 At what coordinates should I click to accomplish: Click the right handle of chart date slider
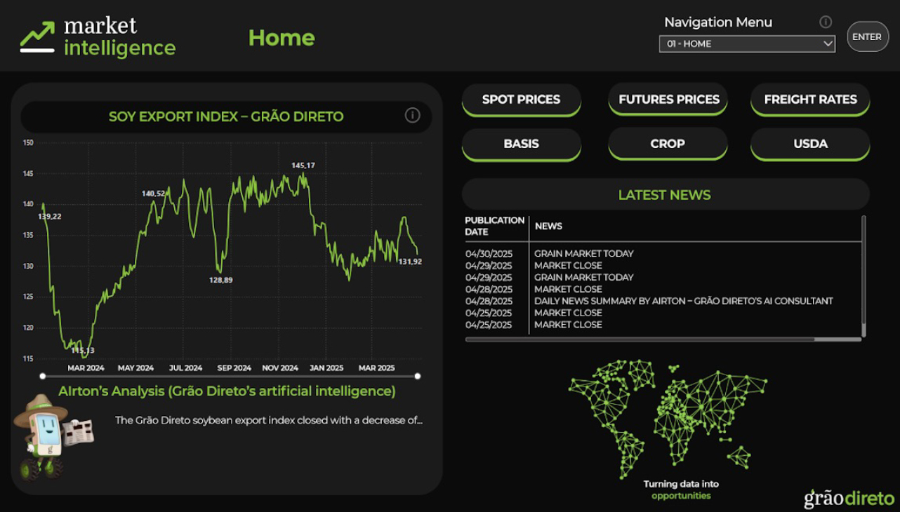(418, 376)
